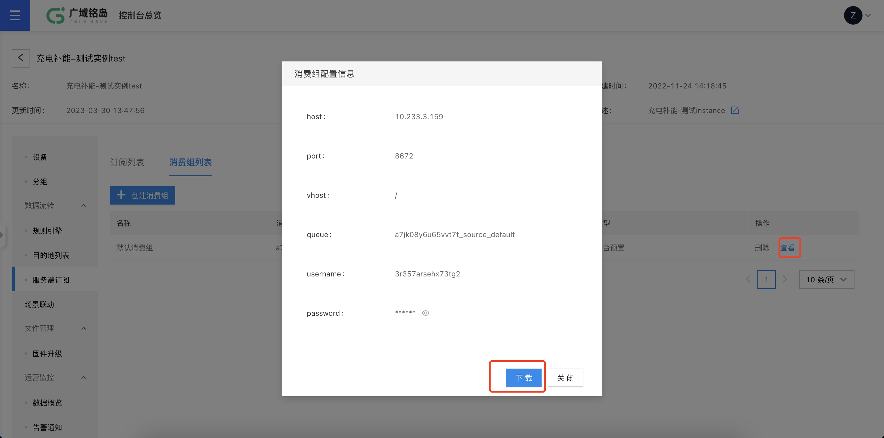Edit the instance description pencil icon
The image size is (884, 438).
735,111
